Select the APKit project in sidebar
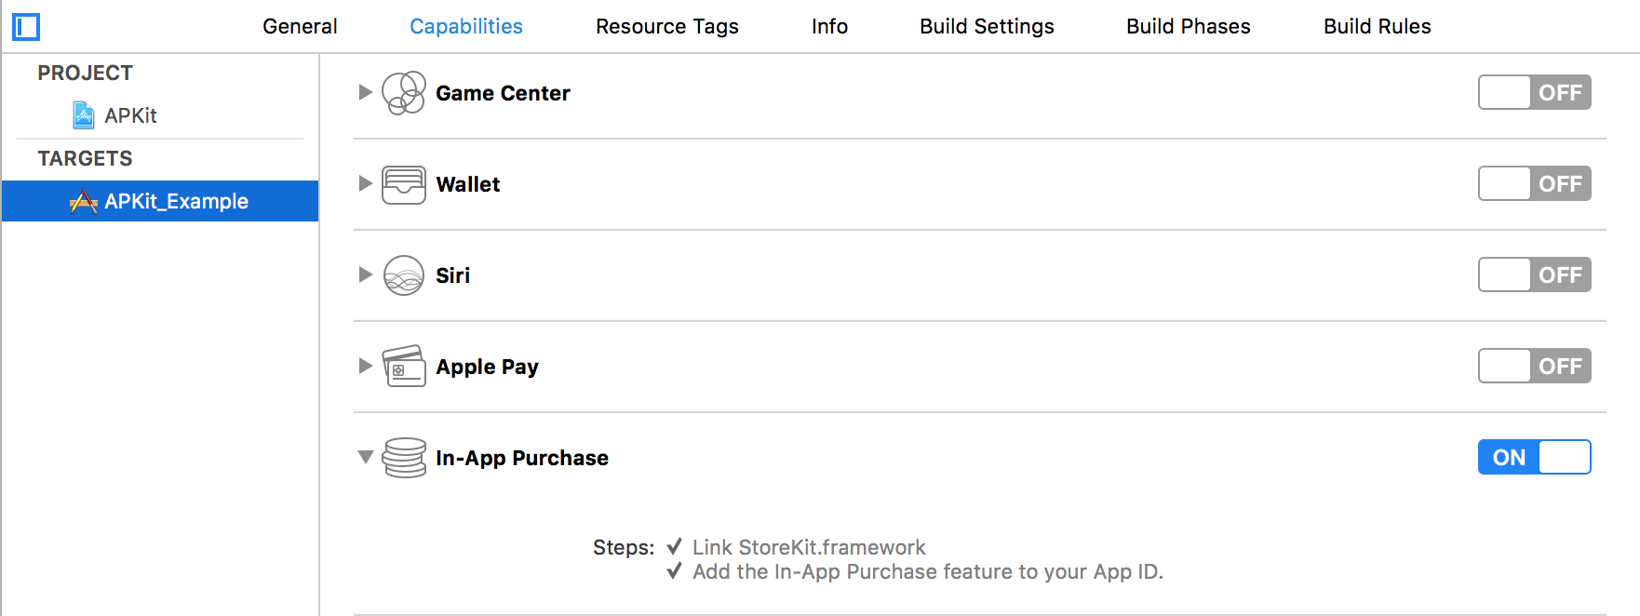This screenshot has height=616, width=1640. pyautogui.click(x=130, y=115)
